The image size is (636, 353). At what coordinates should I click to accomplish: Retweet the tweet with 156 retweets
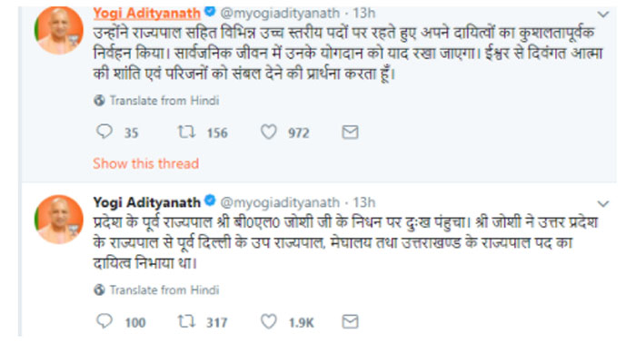(x=186, y=132)
